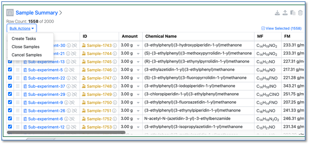Expand the Amount dropdown for Sample-1751
Viewport: 310px width, 145px height.
coord(138,111)
